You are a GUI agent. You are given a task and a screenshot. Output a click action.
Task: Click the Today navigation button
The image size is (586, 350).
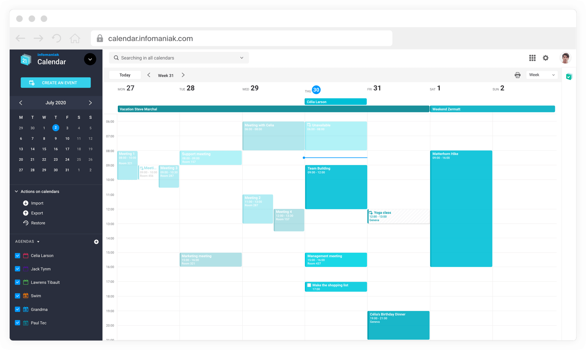[125, 76]
